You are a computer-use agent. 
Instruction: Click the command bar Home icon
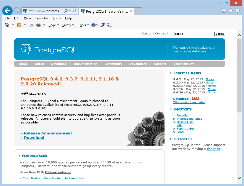[7, 25]
